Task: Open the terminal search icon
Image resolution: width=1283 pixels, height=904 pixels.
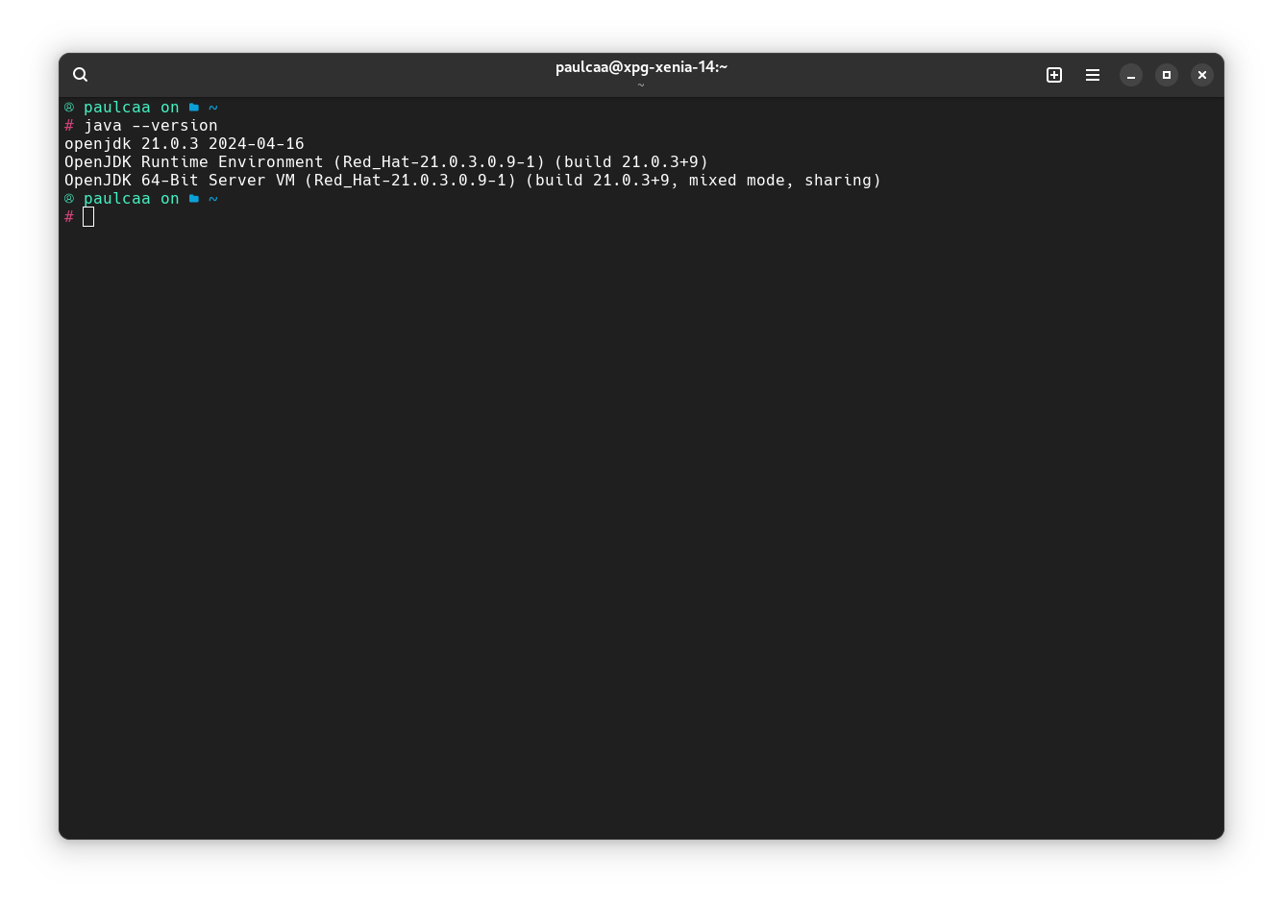Action: [x=81, y=75]
